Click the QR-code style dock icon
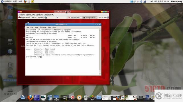Viewport: 183px width, 102px height. (147, 97)
